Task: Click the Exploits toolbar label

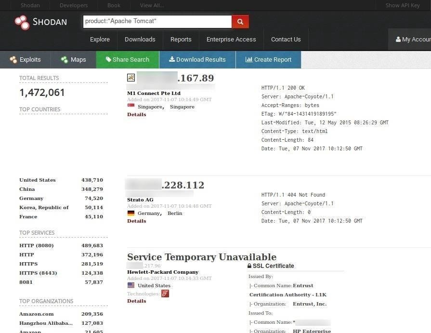Action: (x=30, y=59)
